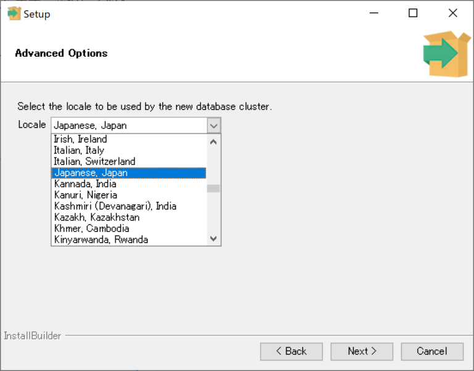Select "Kannada, India" locale
The image size is (474, 371).
tap(85, 184)
